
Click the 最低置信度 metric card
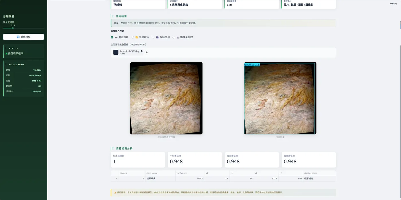(308, 160)
